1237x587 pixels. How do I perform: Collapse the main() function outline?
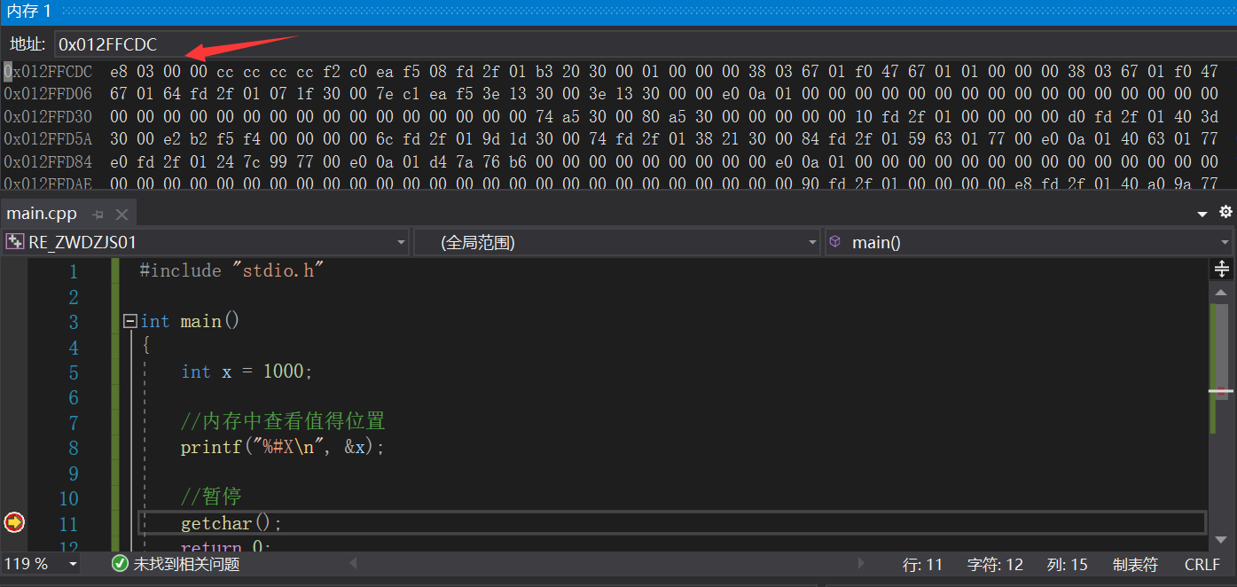click(130, 321)
